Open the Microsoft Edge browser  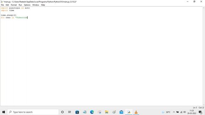click(92, 112)
